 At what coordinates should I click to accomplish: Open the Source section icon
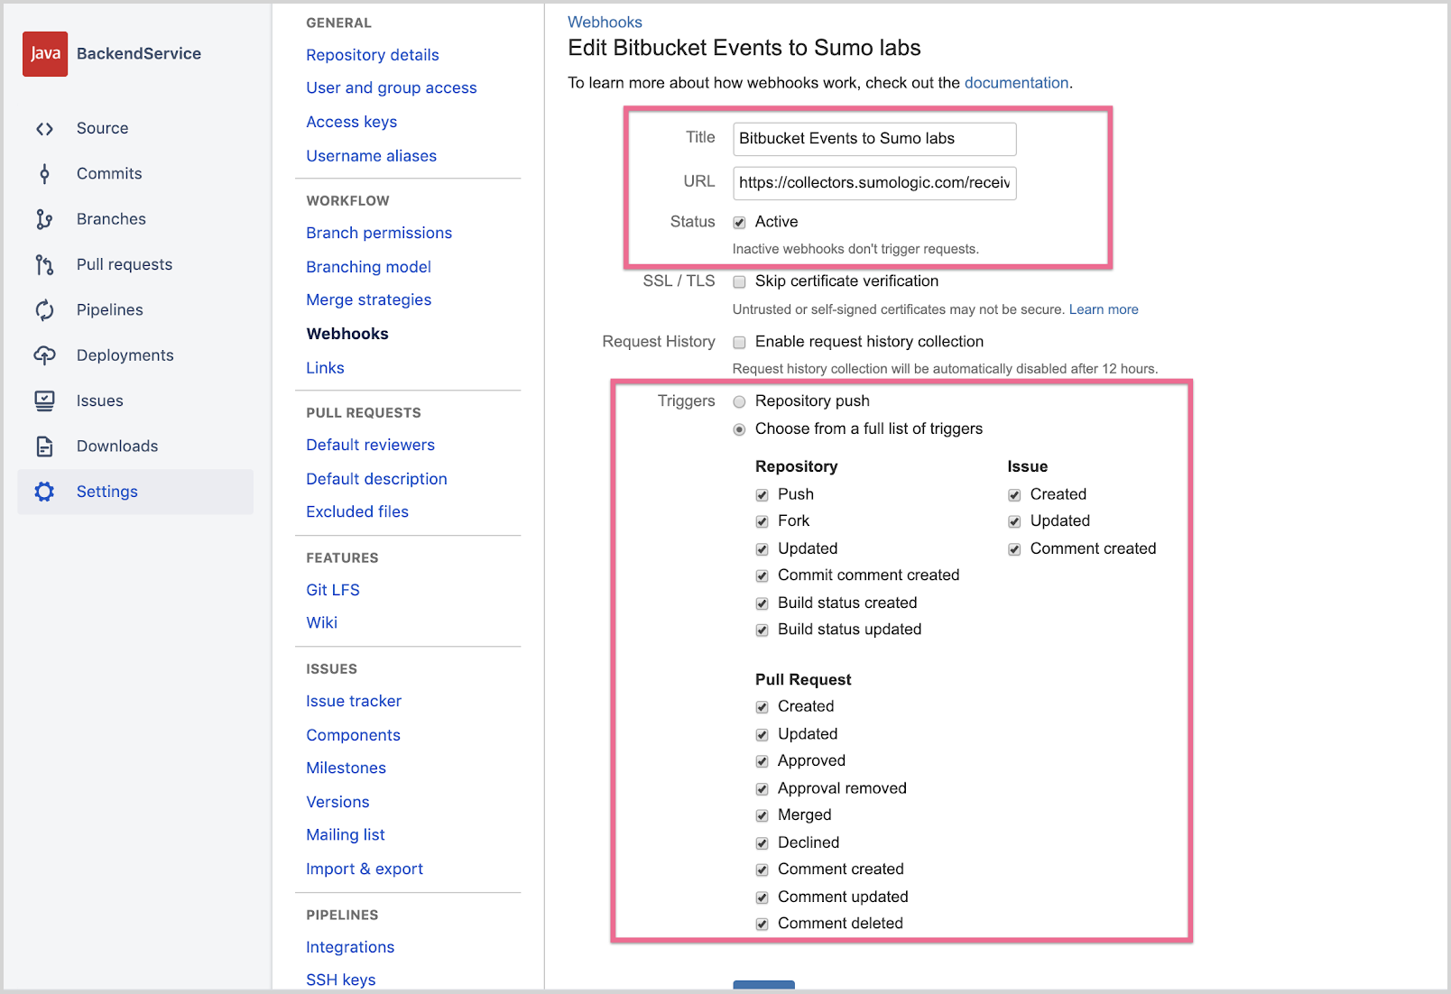44,128
